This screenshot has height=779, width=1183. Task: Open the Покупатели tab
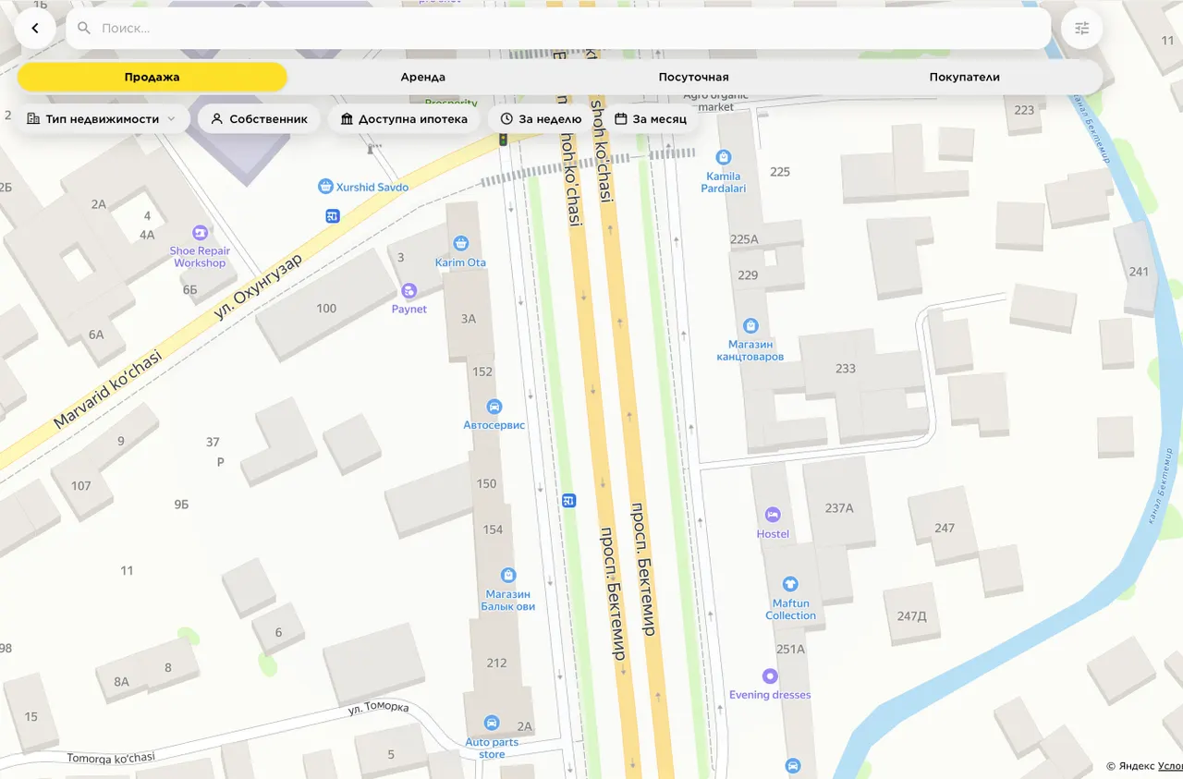point(964,78)
